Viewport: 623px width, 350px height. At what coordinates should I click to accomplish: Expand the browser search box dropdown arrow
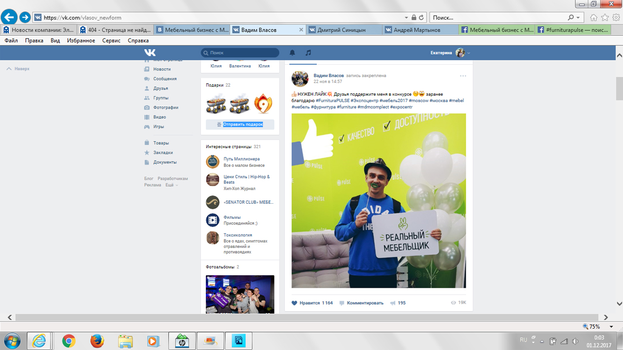click(578, 17)
